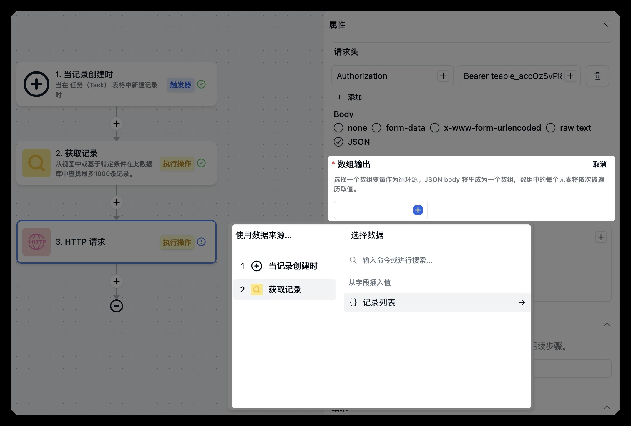Screen dimensions: 631x426
Task: Select the 3. HTTP 请求 workflow card
Action: coord(117,242)
